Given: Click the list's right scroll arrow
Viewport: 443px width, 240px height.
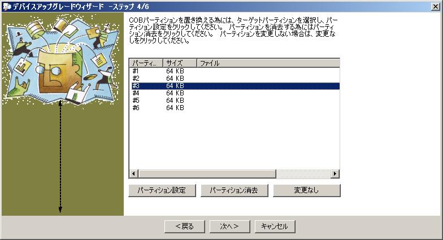Looking at the screenshot, I should (x=335, y=174).
